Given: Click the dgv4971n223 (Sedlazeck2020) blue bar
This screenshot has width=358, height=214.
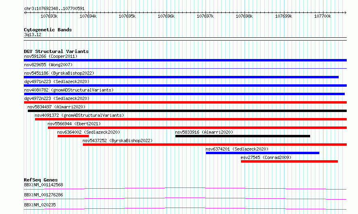Looking at the screenshot, I should point(185,86).
